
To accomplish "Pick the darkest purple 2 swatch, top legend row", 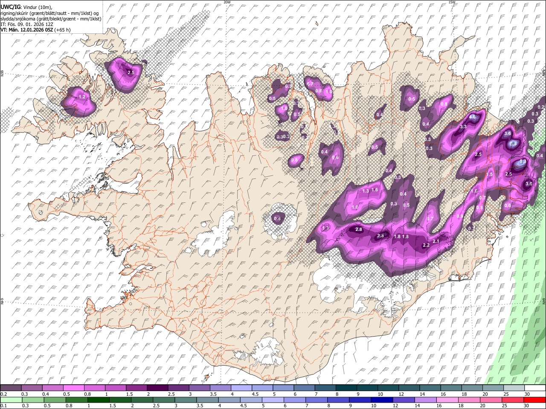I will pyautogui.click(x=157, y=388).
